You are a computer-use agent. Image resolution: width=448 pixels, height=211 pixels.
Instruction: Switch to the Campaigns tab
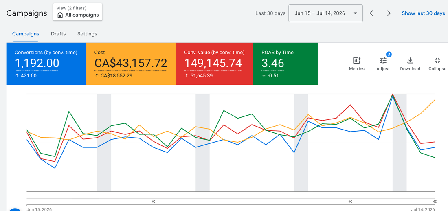(26, 34)
